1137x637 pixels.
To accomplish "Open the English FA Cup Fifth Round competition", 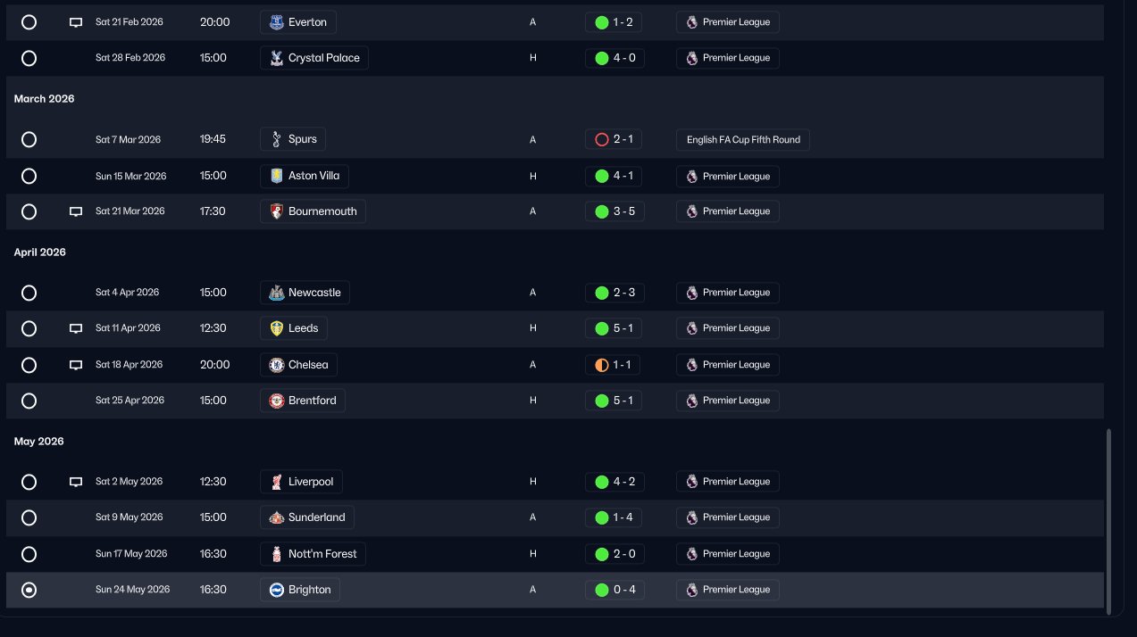I will [743, 139].
